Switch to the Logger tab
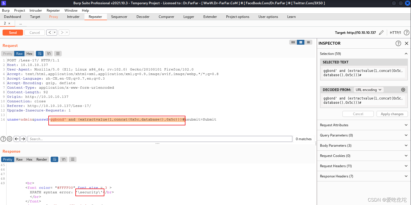The height and width of the screenshot is (205, 411). click(189, 17)
